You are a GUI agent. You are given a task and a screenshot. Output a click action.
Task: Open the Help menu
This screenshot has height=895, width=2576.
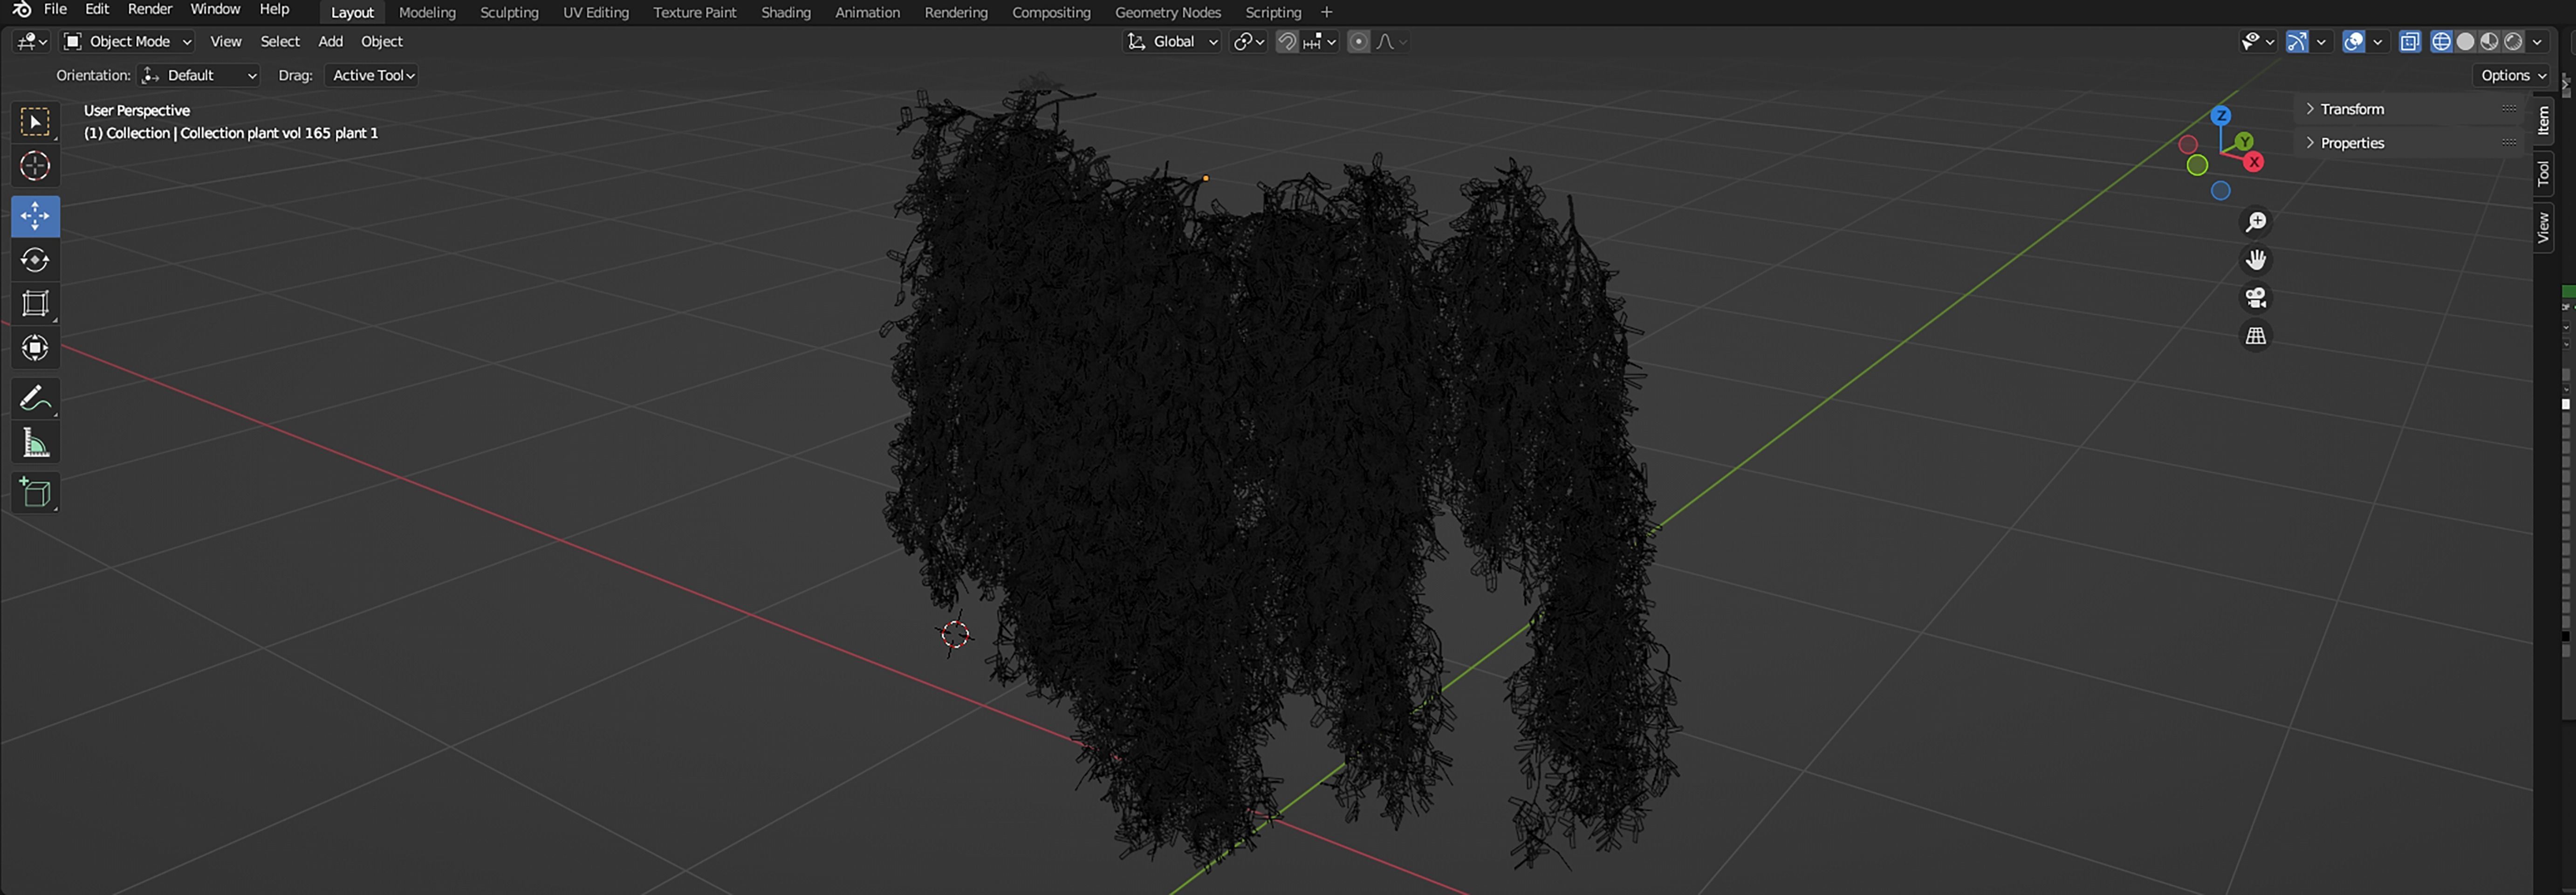[274, 9]
